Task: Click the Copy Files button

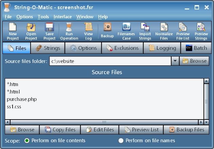Action: (x=60, y=130)
